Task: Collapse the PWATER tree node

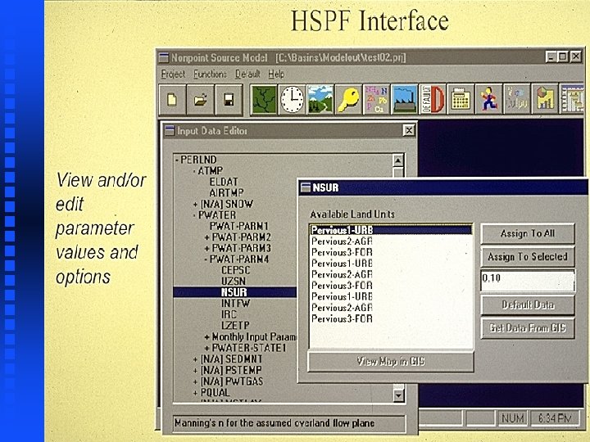Action: 195,216
